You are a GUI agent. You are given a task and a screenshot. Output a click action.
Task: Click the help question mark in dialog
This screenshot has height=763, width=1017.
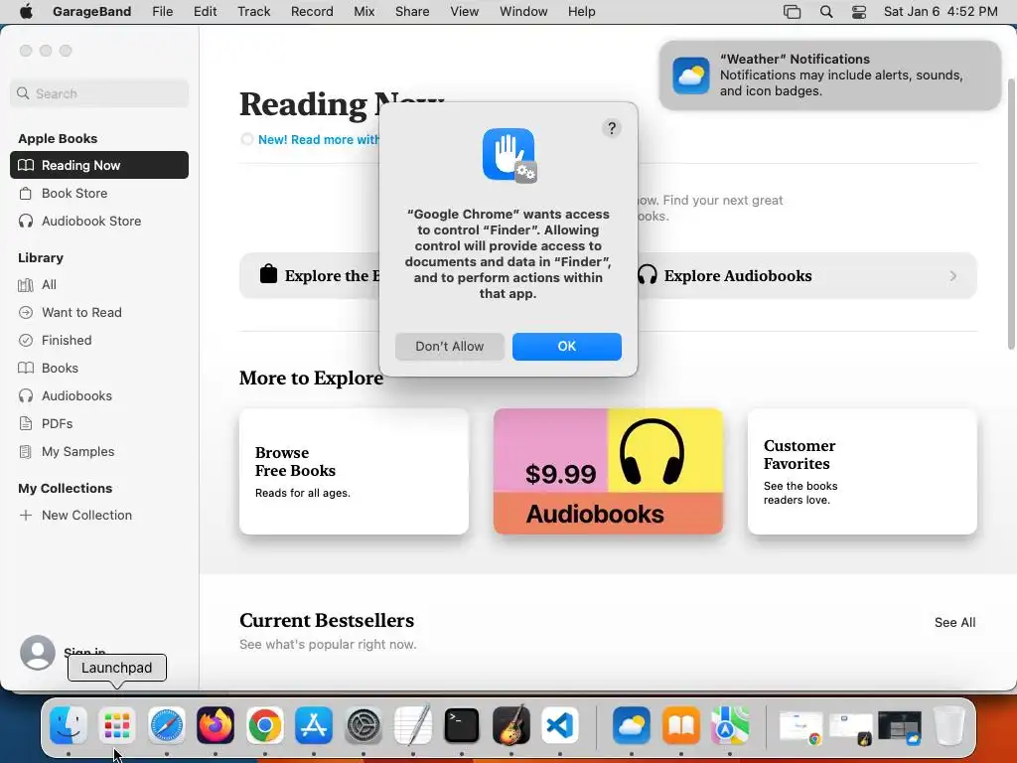[612, 128]
